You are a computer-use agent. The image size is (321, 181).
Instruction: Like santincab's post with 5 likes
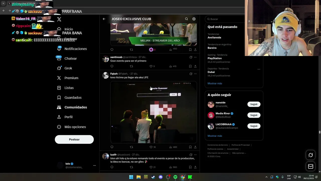pos(152,66)
